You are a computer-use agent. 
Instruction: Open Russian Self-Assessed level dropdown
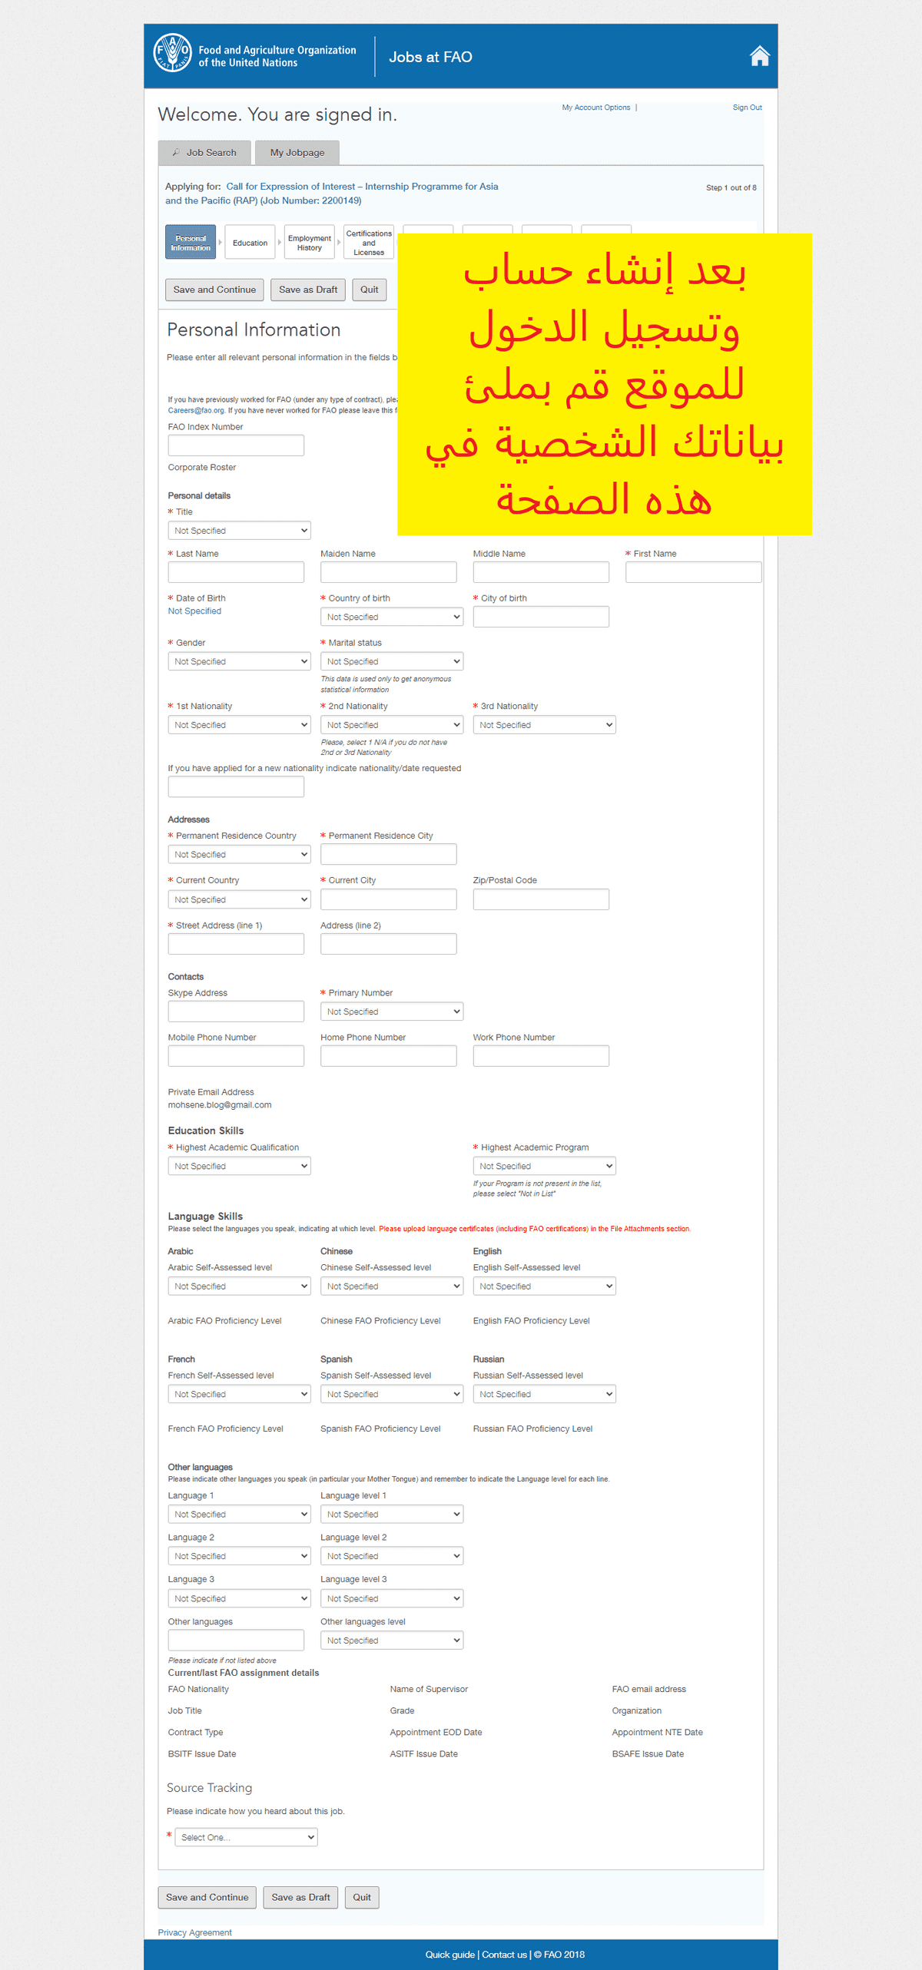(544, 1394)
